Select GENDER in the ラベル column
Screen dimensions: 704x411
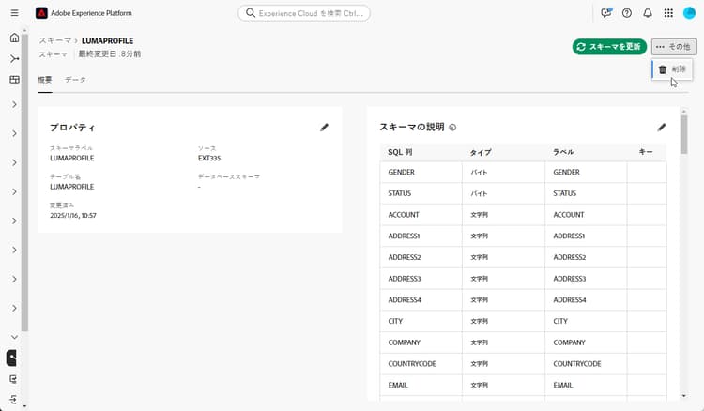click(x=566, y=173)
